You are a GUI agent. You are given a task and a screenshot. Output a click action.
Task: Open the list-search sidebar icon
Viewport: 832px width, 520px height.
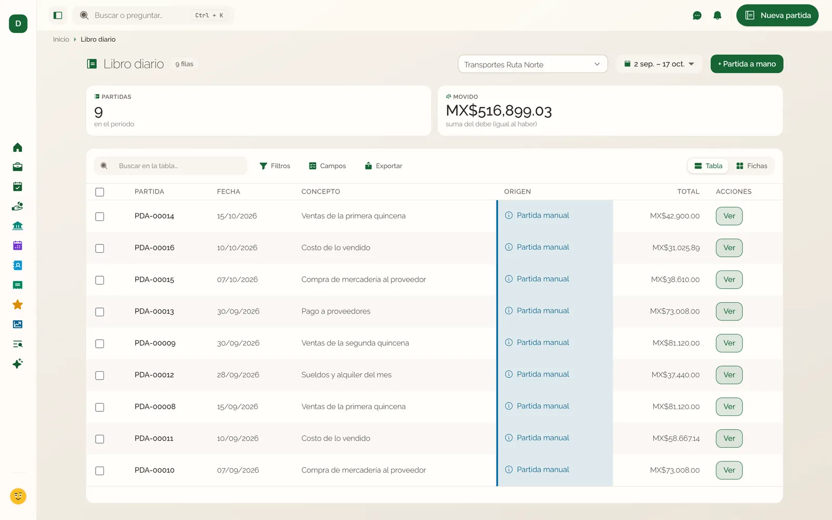coord(18,344)
